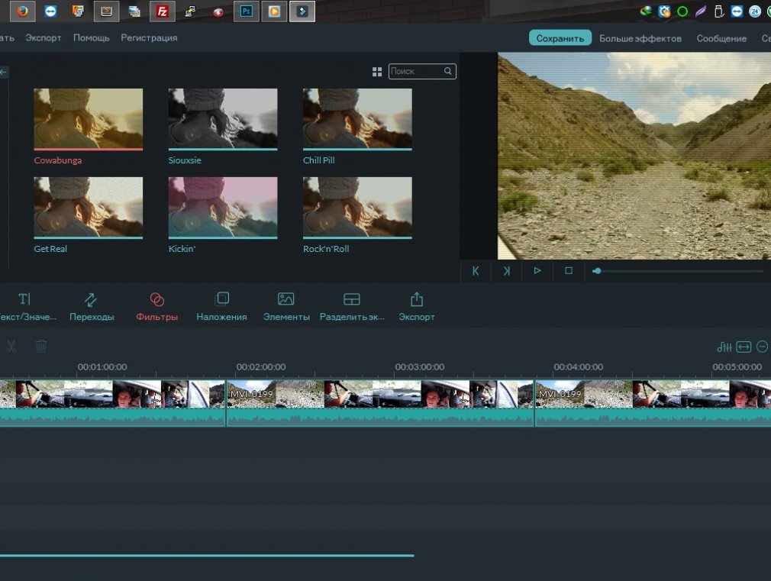This screenshot has width=771, height=581.
Task: Open the Наложения overlays panel
Action: click(221, 306)
